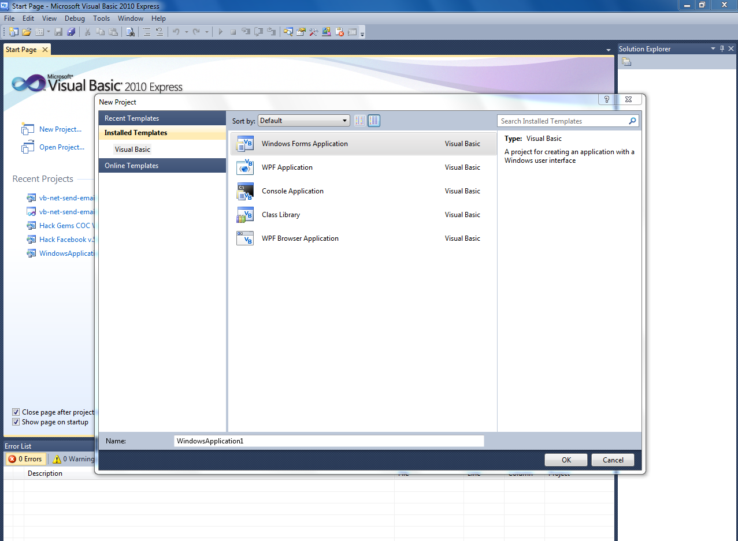The width and height of the screenshot is (738, 541).
Task: Click the search magnifier in Installed Templates
Action: coord(632,121)
